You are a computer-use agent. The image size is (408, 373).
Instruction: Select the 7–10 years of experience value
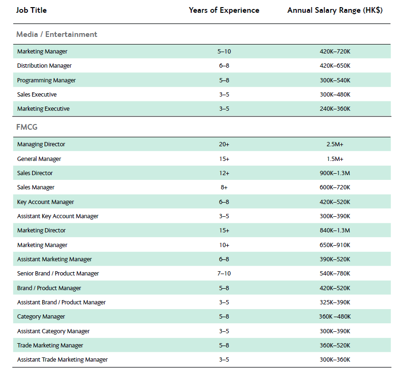click(224, 274)
